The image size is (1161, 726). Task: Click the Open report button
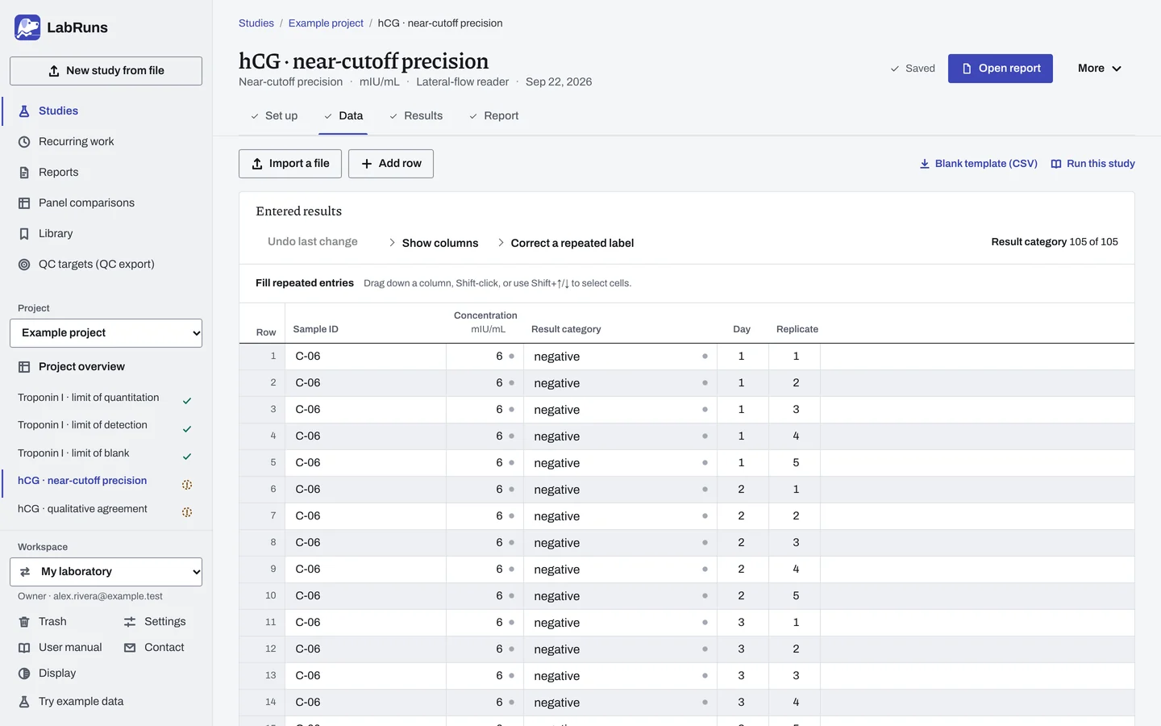tap(1001, 69)
